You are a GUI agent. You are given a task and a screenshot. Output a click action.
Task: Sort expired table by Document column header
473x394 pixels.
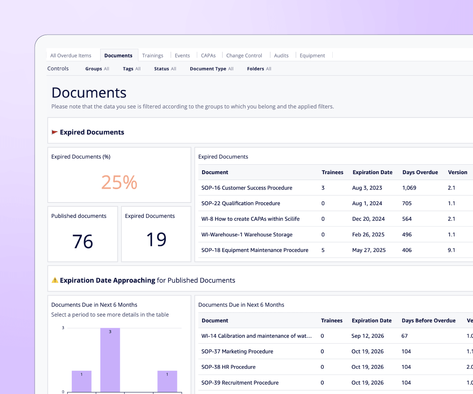[x=215, y=172]
